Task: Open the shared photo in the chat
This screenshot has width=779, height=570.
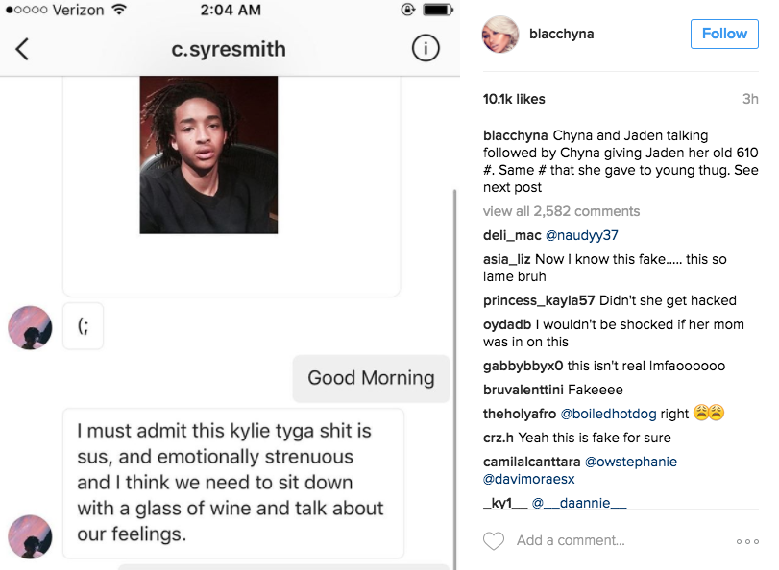Action: (x=208, y=154)
